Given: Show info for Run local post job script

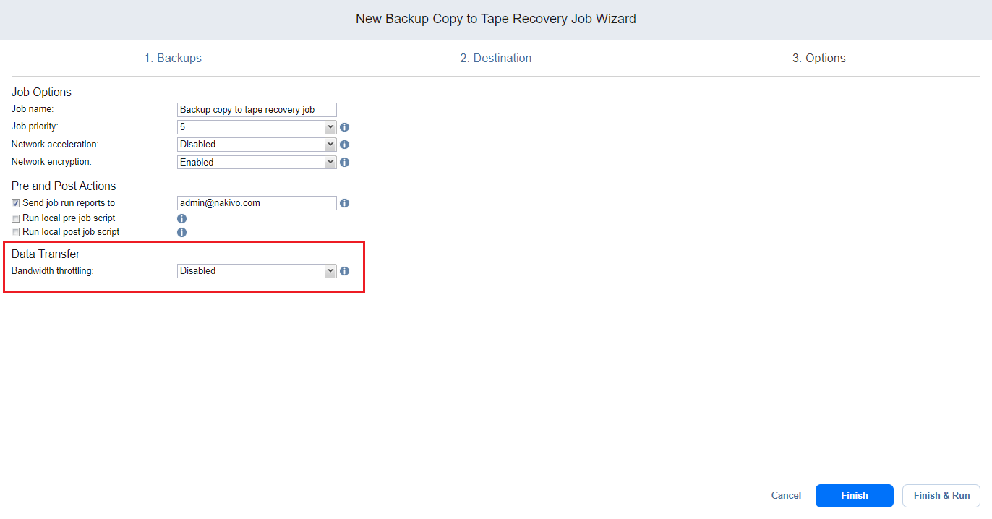Looking at the screenshot, I should click(182, 233).
